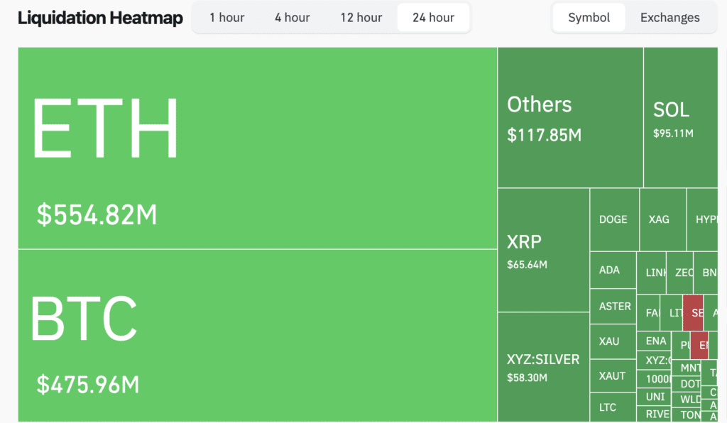This screenshot has width=727, height=423.
Task: Select the ENA heatmap tile
Action: (x=654, y=341)
